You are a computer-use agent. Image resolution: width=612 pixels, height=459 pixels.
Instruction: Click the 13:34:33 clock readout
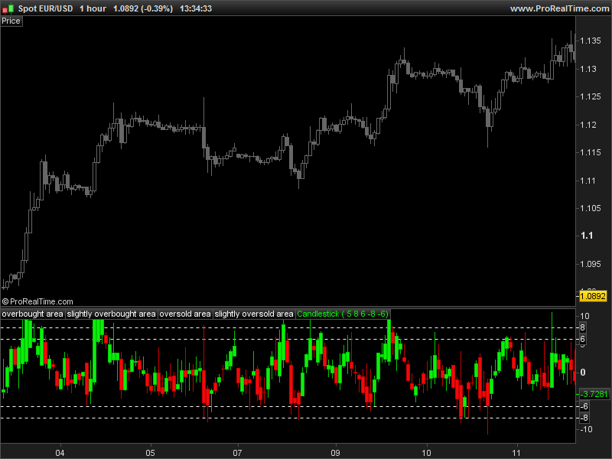[x=196, y=8]
